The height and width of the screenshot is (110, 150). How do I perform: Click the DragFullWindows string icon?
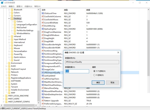coord(43,35)
